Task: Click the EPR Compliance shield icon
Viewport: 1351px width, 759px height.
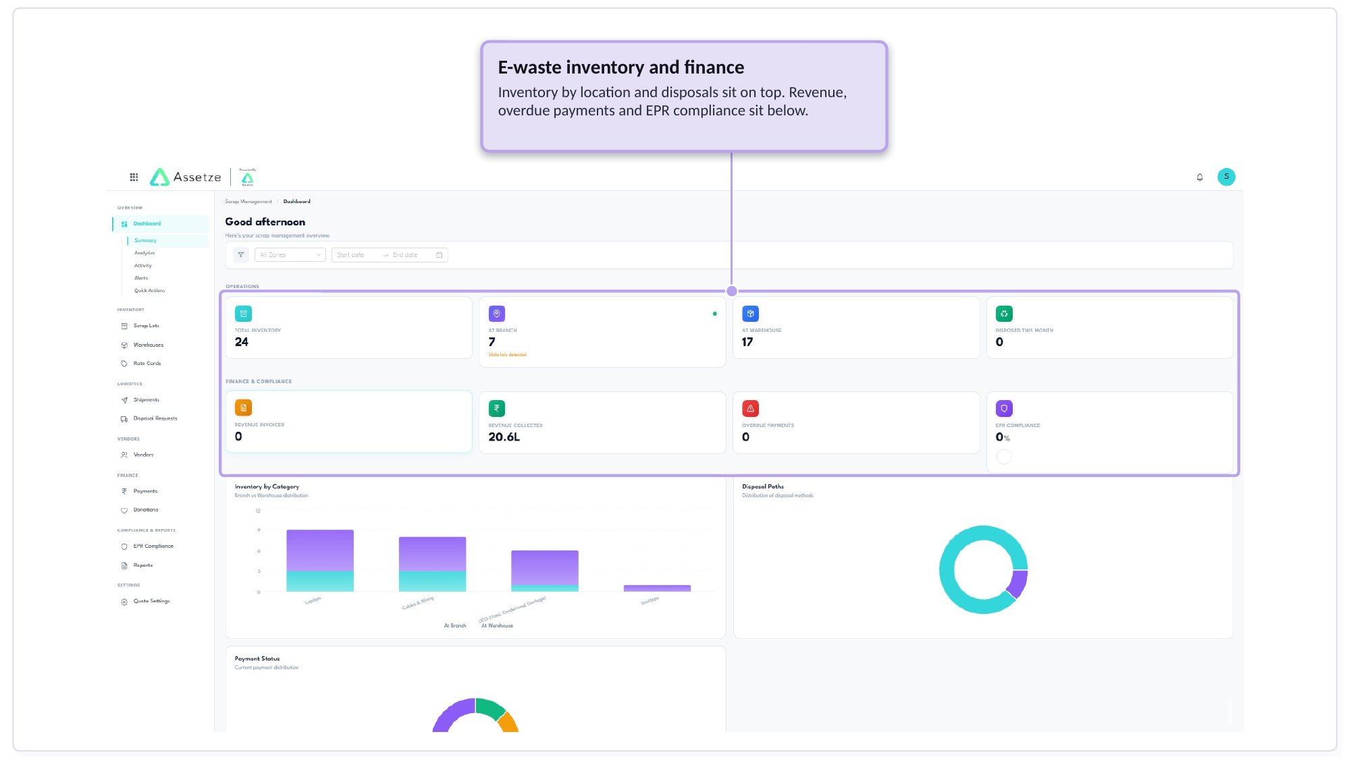Action: 124,546
